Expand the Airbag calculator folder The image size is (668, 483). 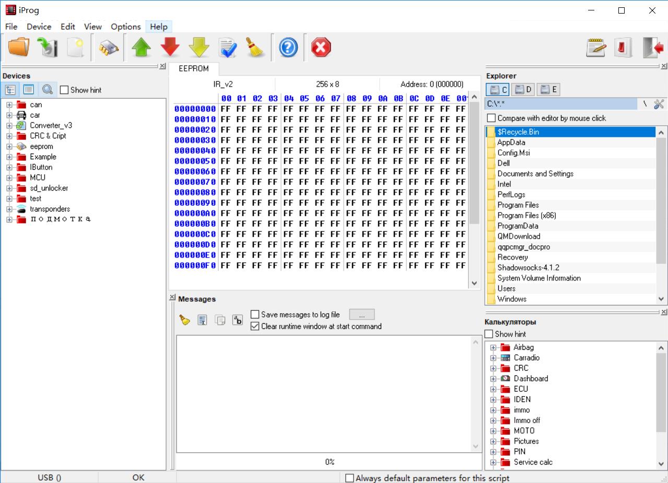click(493, 347)
